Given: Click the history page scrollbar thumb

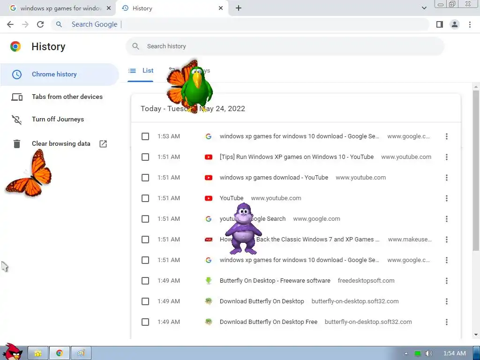Looking at the screenshot, I should (476, 170).
